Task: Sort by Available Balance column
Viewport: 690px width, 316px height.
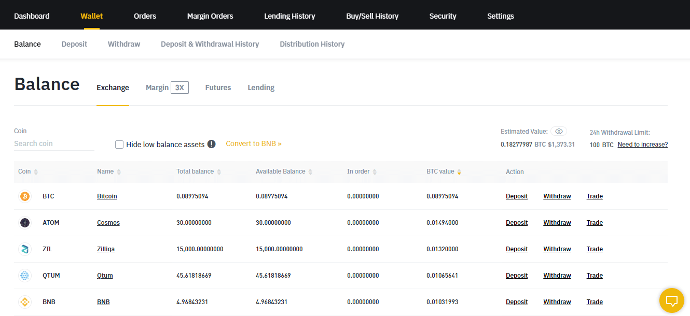Action: 284,171
